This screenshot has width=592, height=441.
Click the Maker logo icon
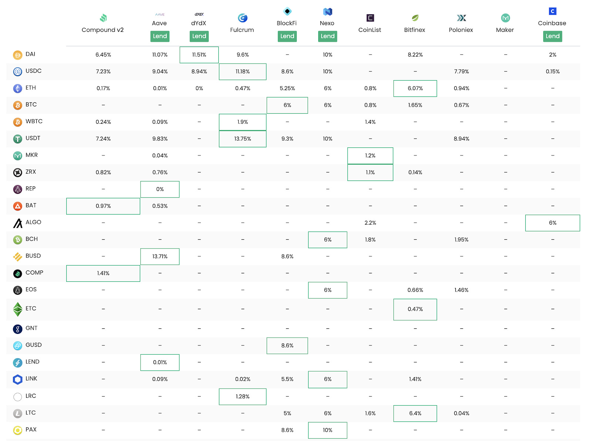tap(505, 18)
